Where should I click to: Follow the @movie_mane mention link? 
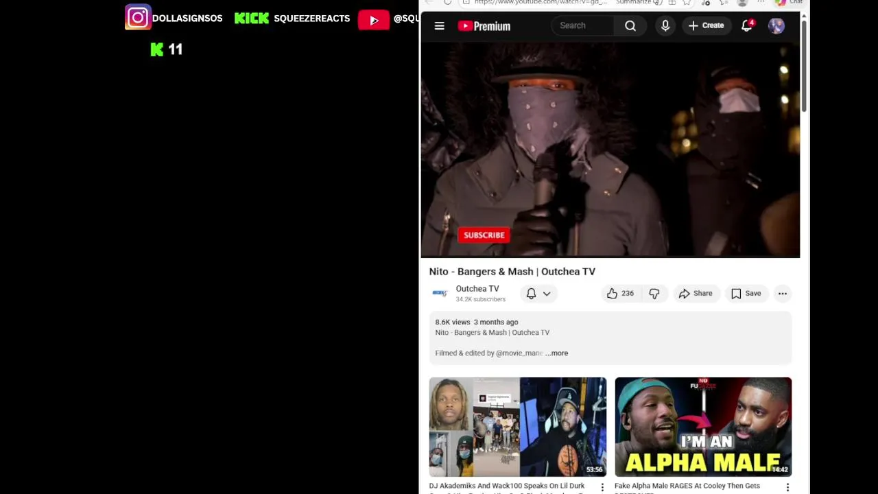point(519,353)
